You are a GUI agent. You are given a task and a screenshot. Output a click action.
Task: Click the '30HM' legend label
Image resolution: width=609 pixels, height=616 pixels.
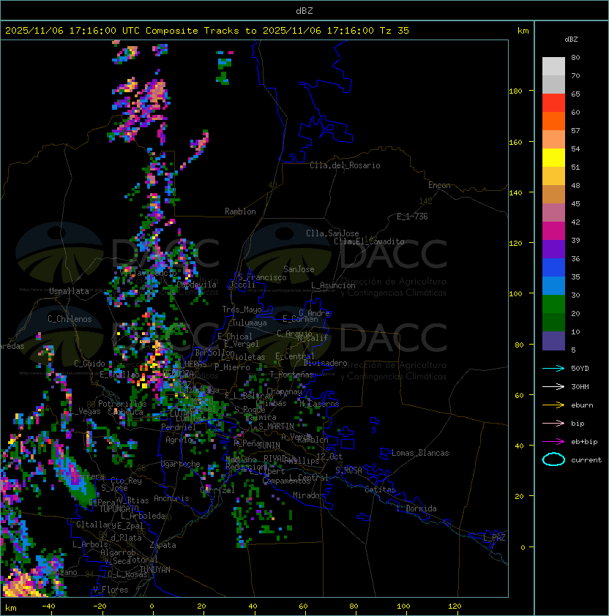(x=580, y=387)
